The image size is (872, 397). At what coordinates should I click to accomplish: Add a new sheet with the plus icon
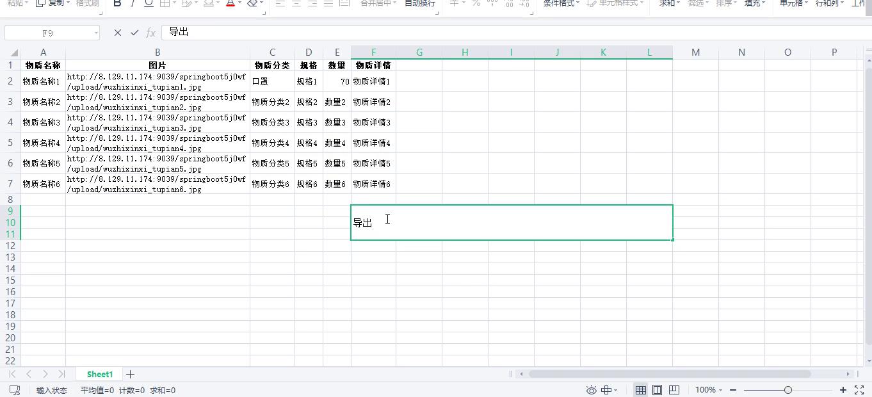[130, 374]
